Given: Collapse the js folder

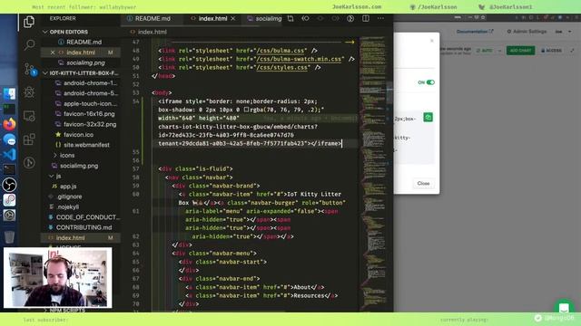Looking at the screenshot, I should tap(58, 176).
